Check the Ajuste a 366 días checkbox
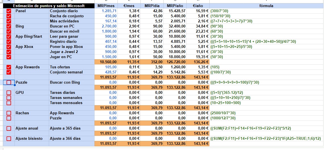324x150 pixels. tap(9, 138)
